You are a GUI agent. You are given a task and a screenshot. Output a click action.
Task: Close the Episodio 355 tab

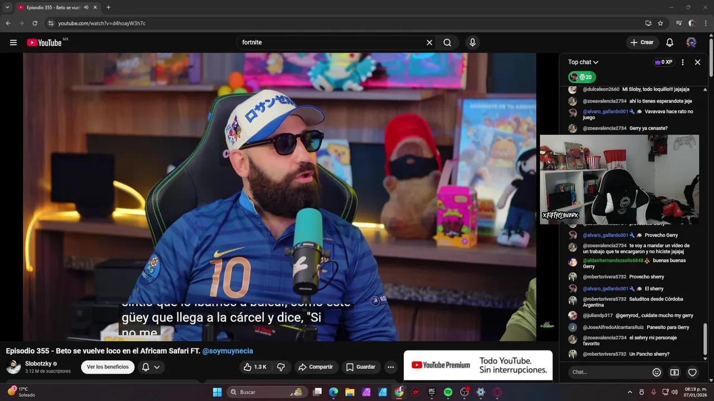[95, 7]
